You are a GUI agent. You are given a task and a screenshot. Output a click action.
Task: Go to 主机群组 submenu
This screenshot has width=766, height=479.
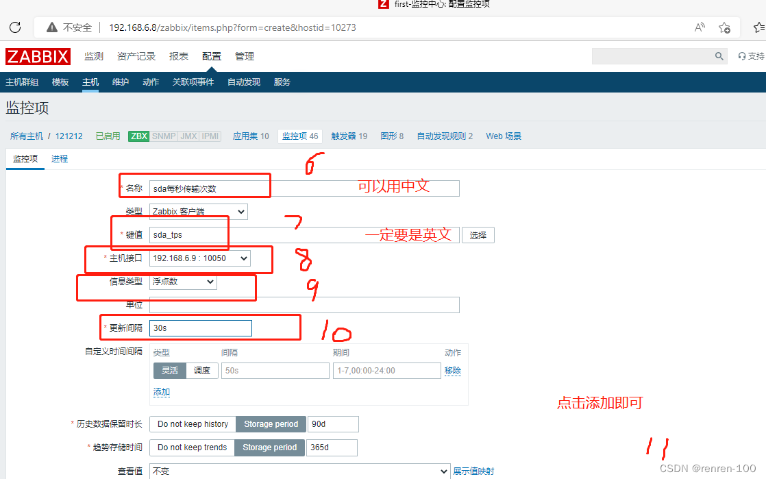click(22, 82)
